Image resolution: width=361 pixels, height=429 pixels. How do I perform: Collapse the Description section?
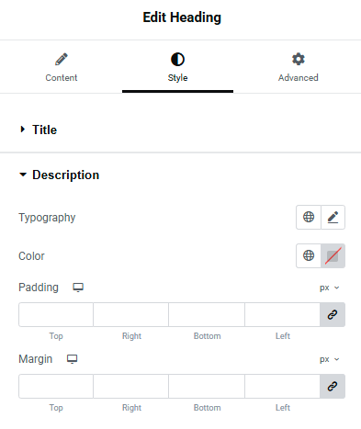[x=60, y=175]
